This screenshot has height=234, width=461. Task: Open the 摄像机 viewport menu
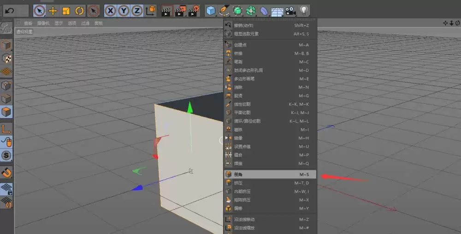tap(43, 23)
